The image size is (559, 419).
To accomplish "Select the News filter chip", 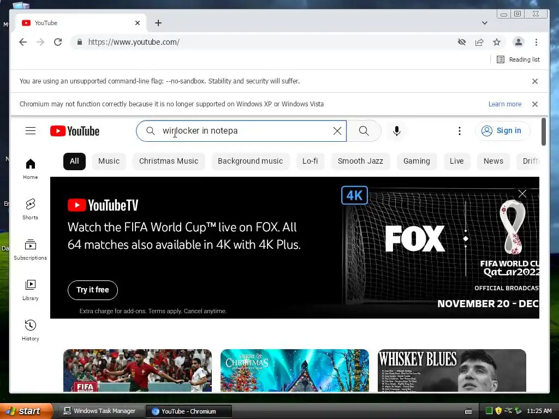I will [493, 161].
